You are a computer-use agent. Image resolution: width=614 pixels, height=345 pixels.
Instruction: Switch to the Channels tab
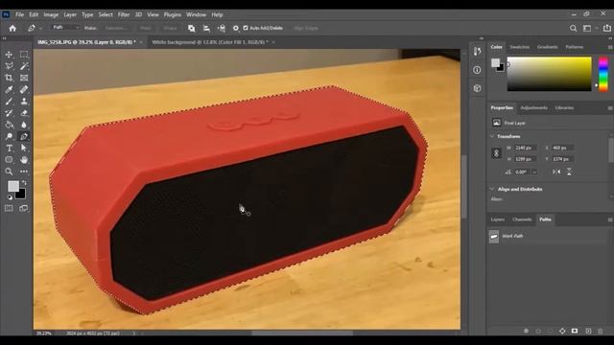click(522, 219)
